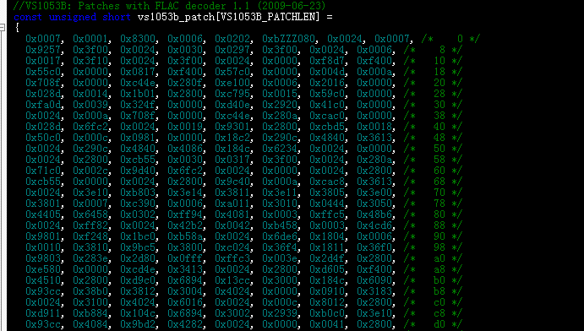Click the 'const' keyword
The image size is (584, 331).
(x=28, y=17)
